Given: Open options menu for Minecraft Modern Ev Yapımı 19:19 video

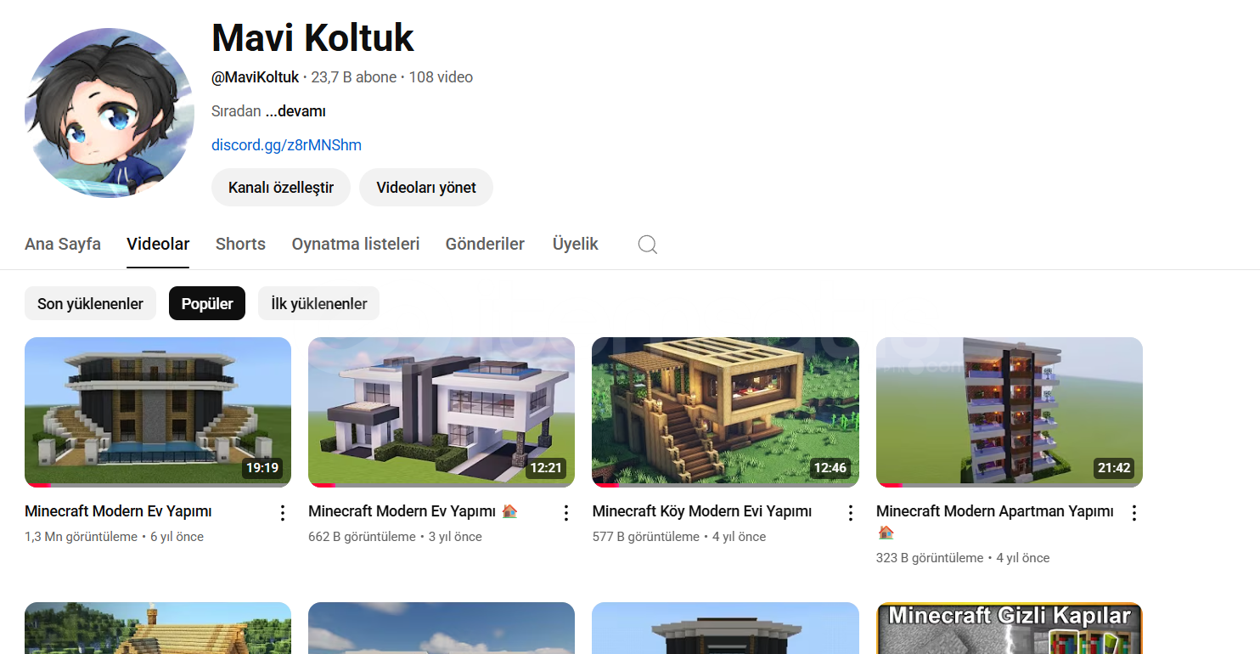Looking at the screenshot, I should click(283, 513).
